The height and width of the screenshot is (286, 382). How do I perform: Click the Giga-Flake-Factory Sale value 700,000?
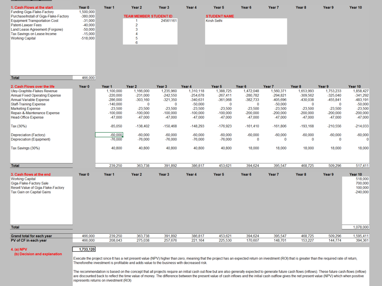pos(362,183)
